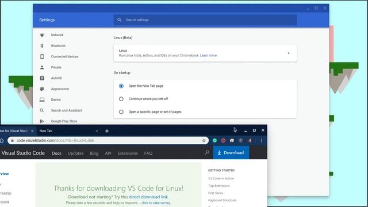Open Autofill settings section

pyautogui.click(x=56, y=78)
